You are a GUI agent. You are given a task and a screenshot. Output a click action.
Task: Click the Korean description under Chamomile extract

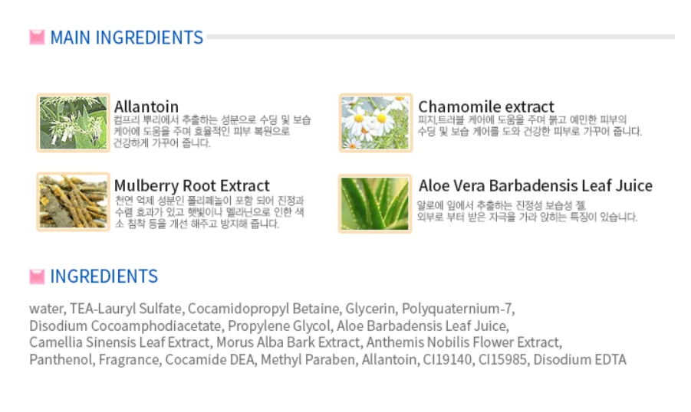coord(529,126)
